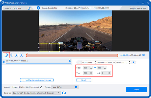This screenshot has width=151, height=98.
Task: Increase end time with up arrow
Action: tap(129, 62)
